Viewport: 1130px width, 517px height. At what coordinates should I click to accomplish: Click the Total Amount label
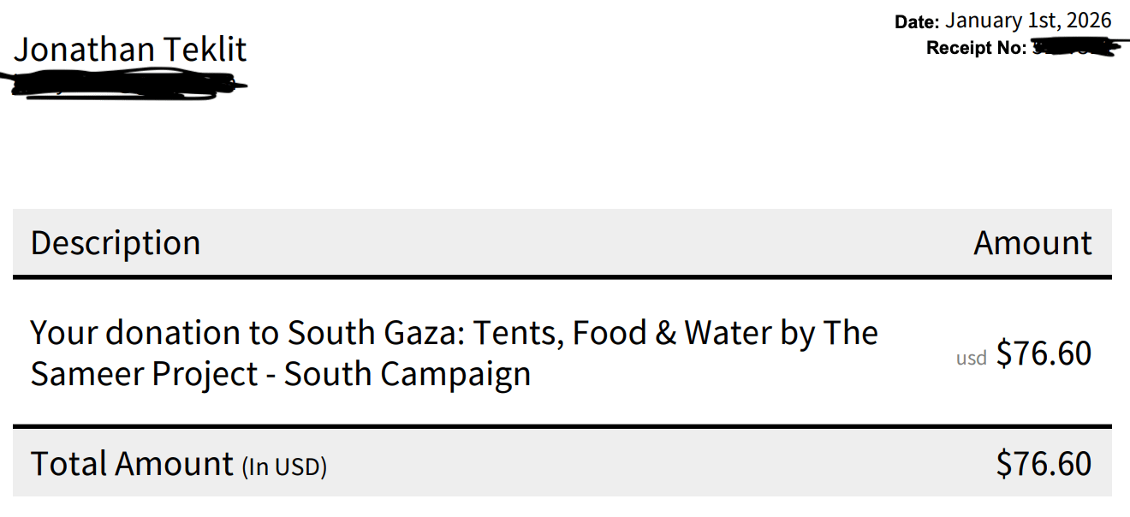coord(132,464)
